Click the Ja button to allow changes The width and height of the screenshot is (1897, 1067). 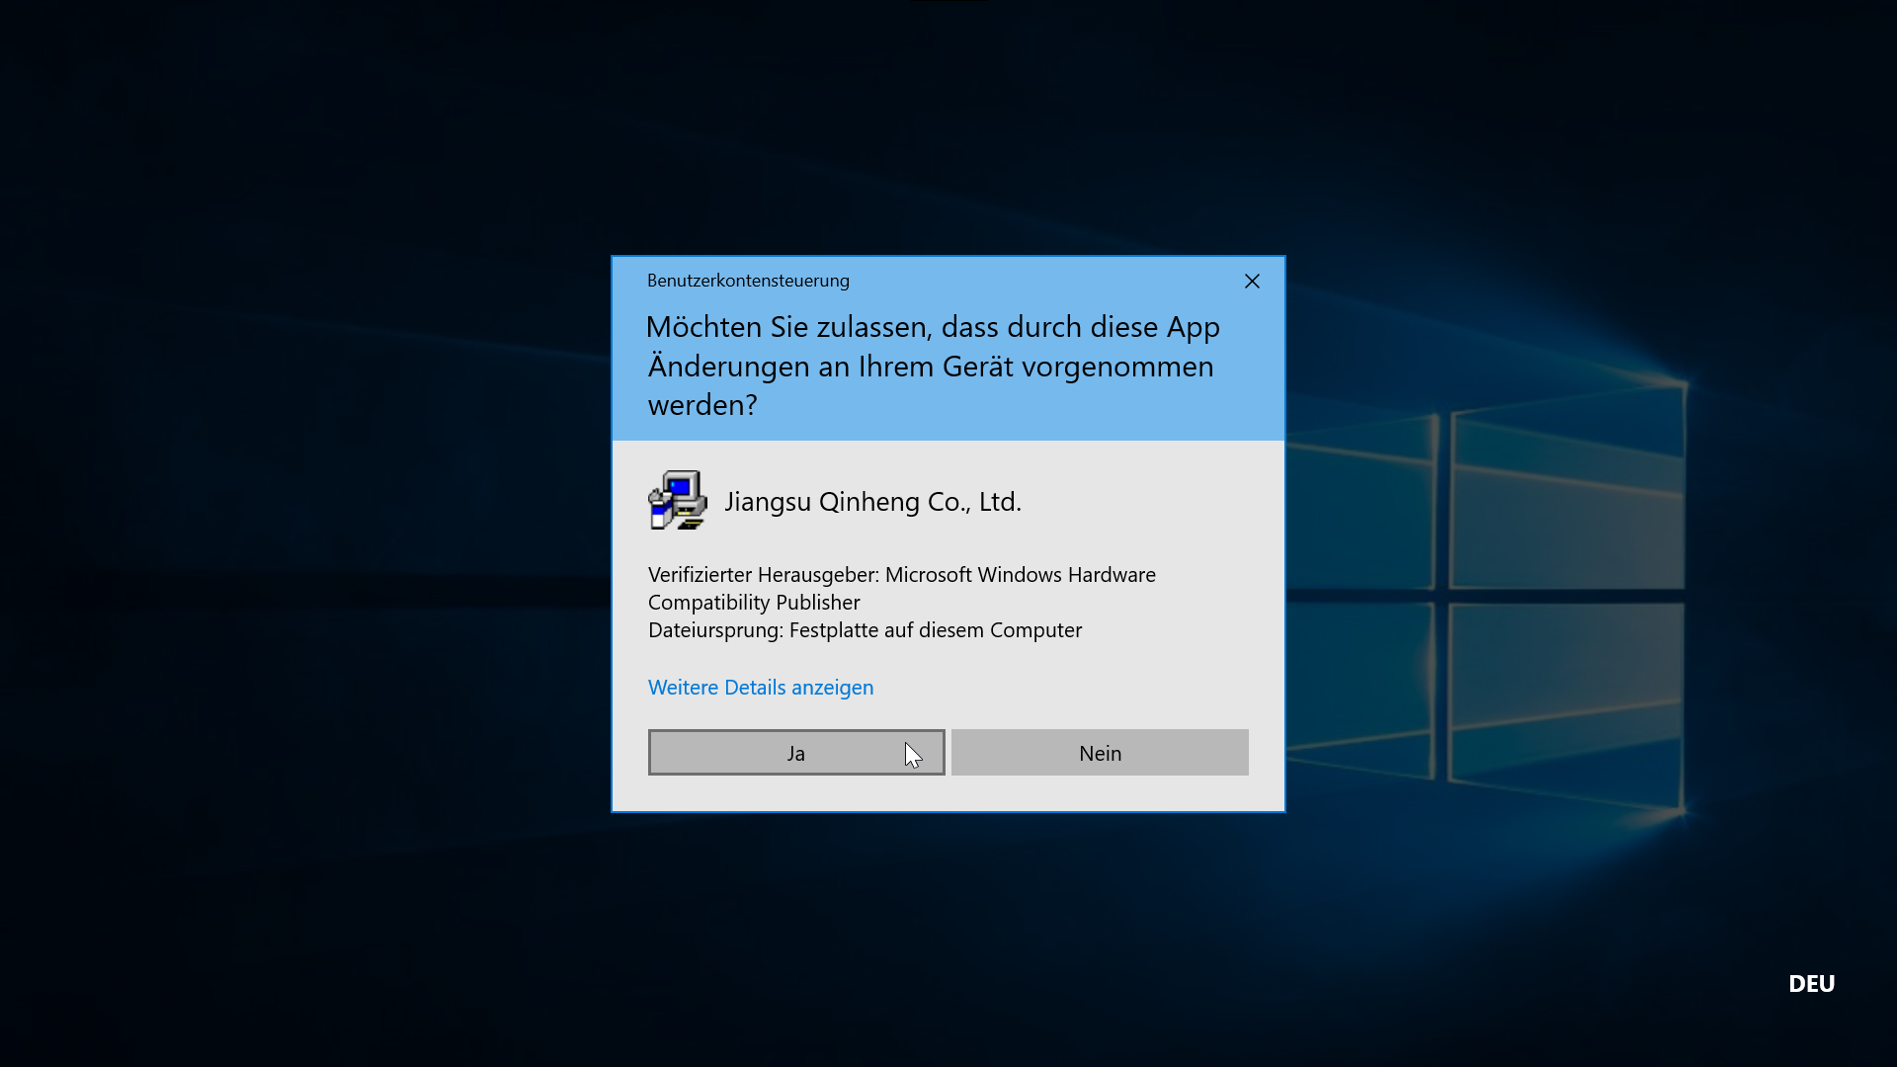point(796,753)
